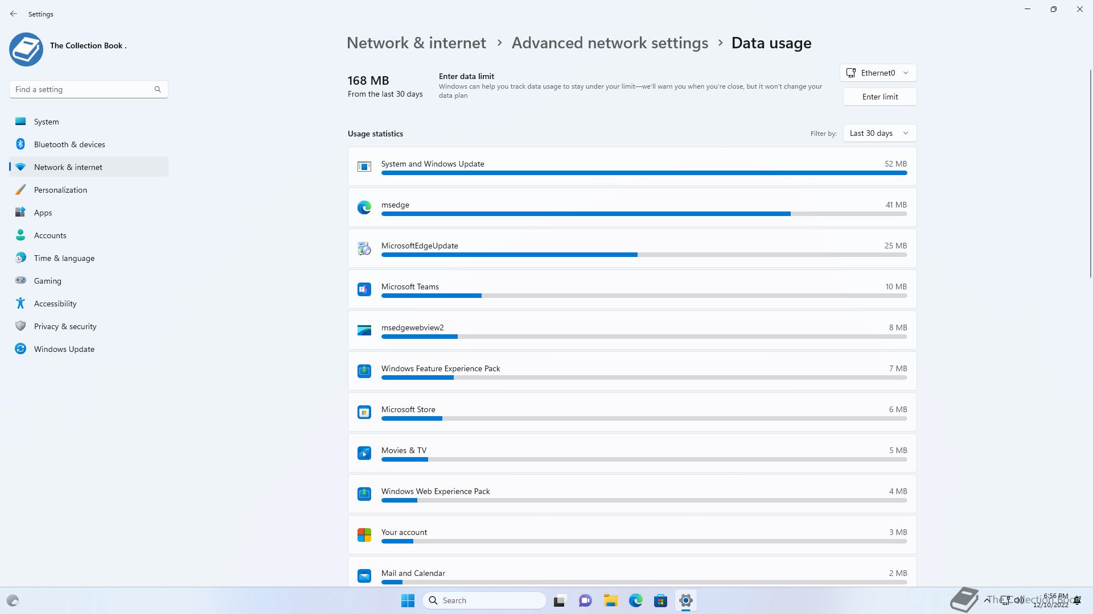1093x614 pixels.
Task: Click the System monitor icon
Action: click(x=20, y=121)
